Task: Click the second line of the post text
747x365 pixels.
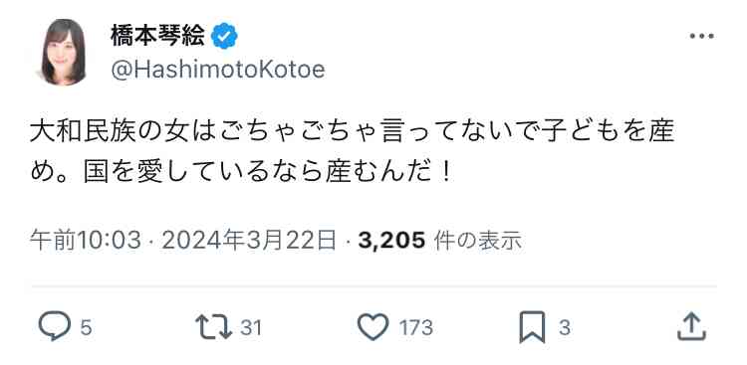Action: coord(241,173)
